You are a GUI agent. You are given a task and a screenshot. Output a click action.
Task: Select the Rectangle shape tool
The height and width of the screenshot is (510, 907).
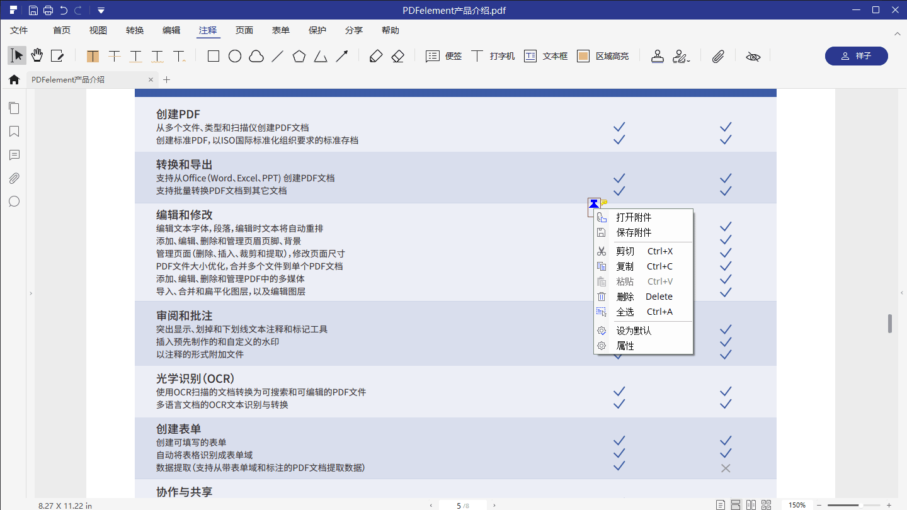click(214, 56)
